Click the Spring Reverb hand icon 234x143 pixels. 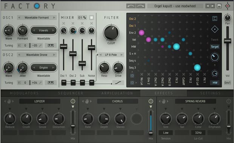[x=163, y=101]
